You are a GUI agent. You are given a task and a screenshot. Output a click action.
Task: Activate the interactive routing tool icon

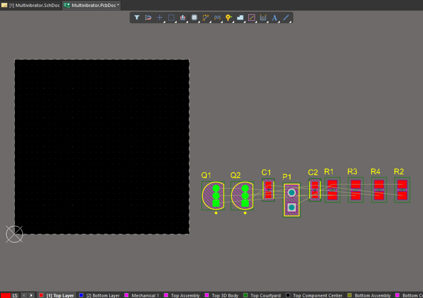(205, 17)
